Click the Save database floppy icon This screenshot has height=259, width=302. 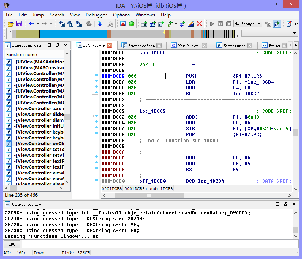click(x=19, y=24)
